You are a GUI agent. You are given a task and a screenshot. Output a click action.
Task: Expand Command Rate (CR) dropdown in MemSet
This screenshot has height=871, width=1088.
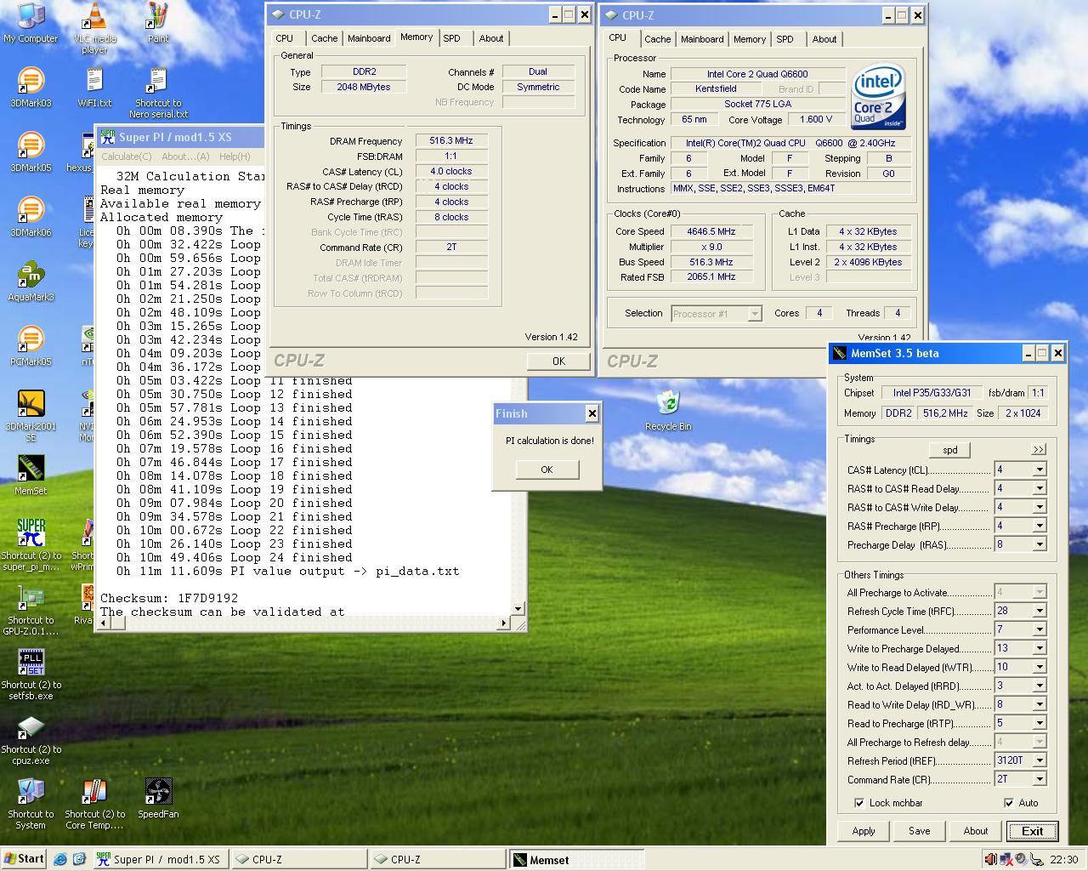pos(1039,779)
